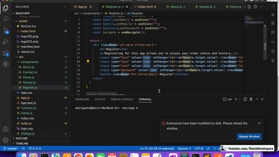Click the master branch status item
279x157 pixels.
[x=10, y=148]
